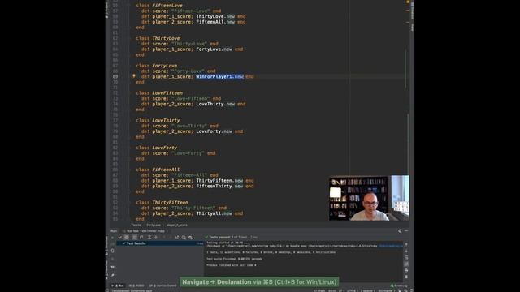Screen dimensions: 520x292
Task: Hide the Run tool window
Action: click(x=406, y=230)
